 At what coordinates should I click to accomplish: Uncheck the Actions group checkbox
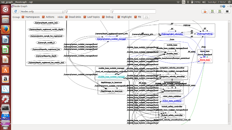(44, 17)
